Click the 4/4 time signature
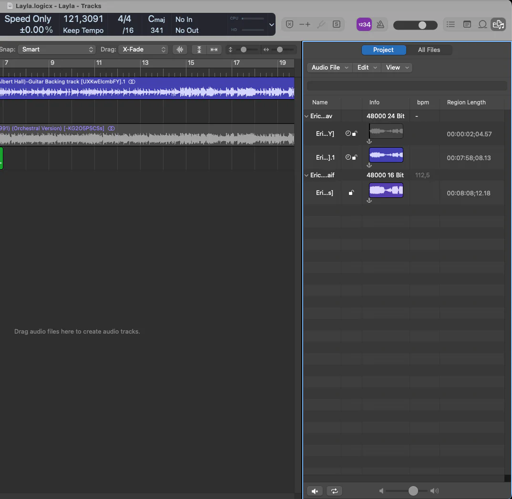Screen dimensions: 512x499 click(124, 19)
